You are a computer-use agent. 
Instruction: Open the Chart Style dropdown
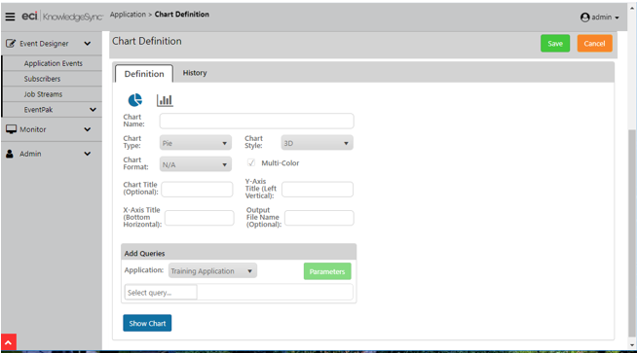(x=317, y=143)
